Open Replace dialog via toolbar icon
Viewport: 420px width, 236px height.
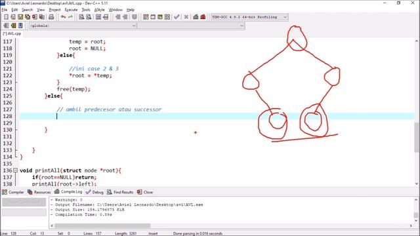point(89,17)
